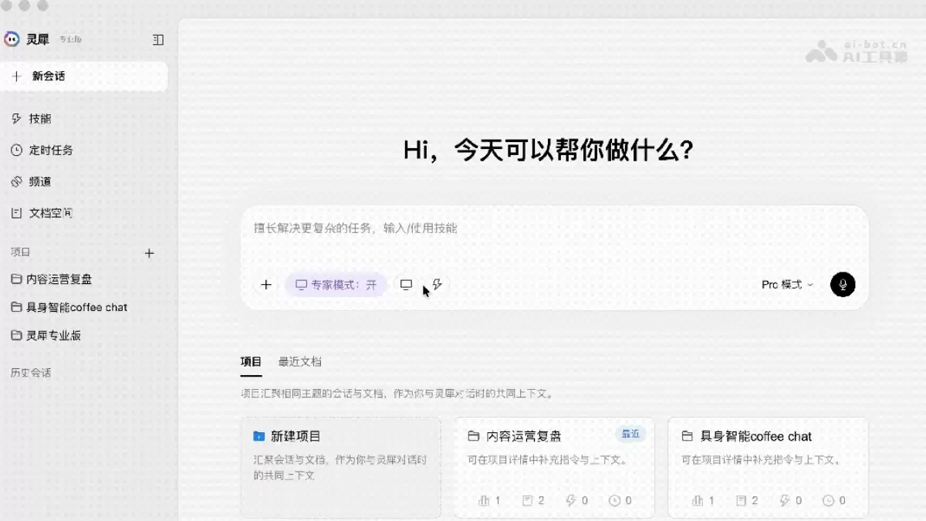Click the lightning icon beside 技能

16,119
